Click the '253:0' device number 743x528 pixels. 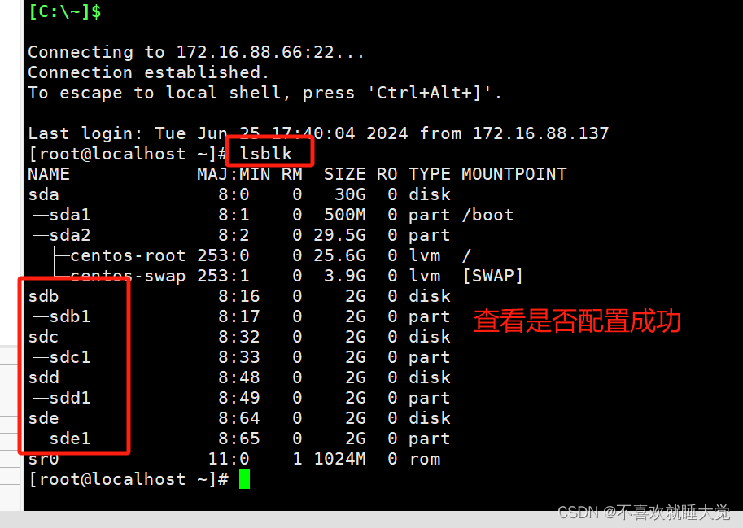pos(223,255)
